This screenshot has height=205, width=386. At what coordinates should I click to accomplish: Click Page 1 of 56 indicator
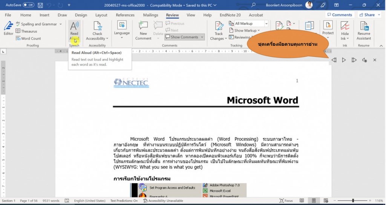(29, 201)
